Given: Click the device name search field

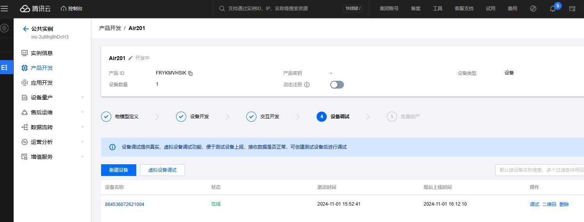Looking at the screenshot, I should coord(539,170).
